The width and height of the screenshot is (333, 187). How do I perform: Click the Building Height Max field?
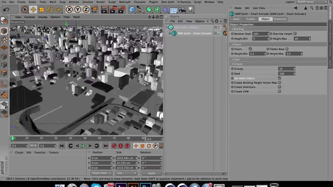(x=302, y=39)
